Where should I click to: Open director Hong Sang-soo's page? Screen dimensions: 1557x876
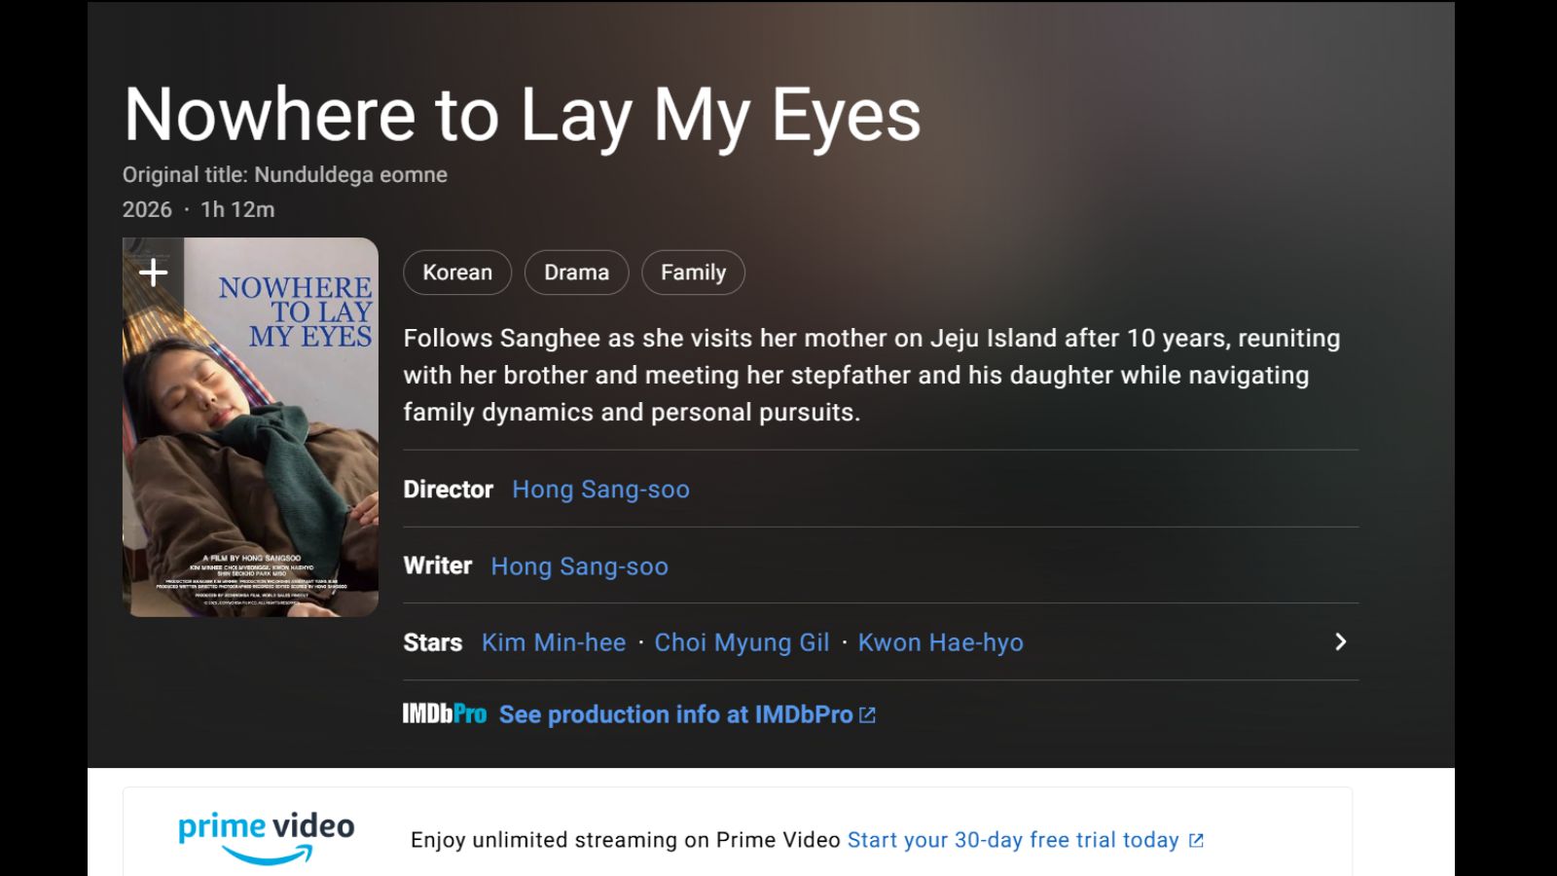(x=601, y=490)
